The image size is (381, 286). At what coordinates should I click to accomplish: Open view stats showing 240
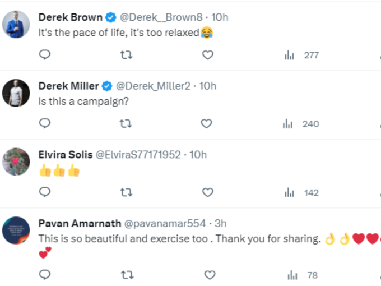pos(301,124)
